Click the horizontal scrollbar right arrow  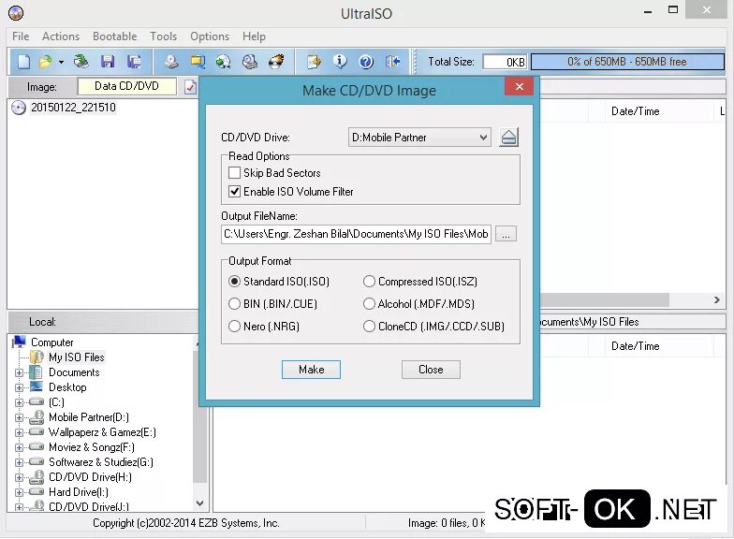(717, 299)
